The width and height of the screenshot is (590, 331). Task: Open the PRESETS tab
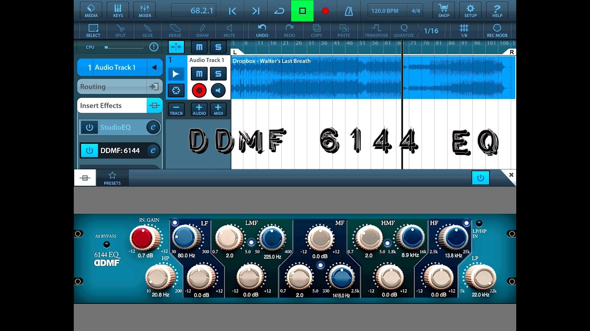click(x=112, y=178)
